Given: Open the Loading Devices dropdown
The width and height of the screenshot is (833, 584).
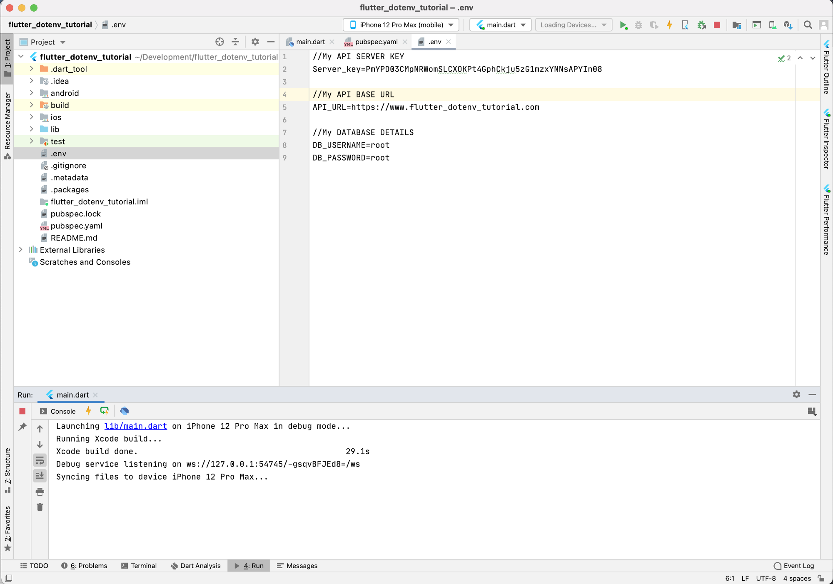Looking at the screenshot, I should 574,25.
